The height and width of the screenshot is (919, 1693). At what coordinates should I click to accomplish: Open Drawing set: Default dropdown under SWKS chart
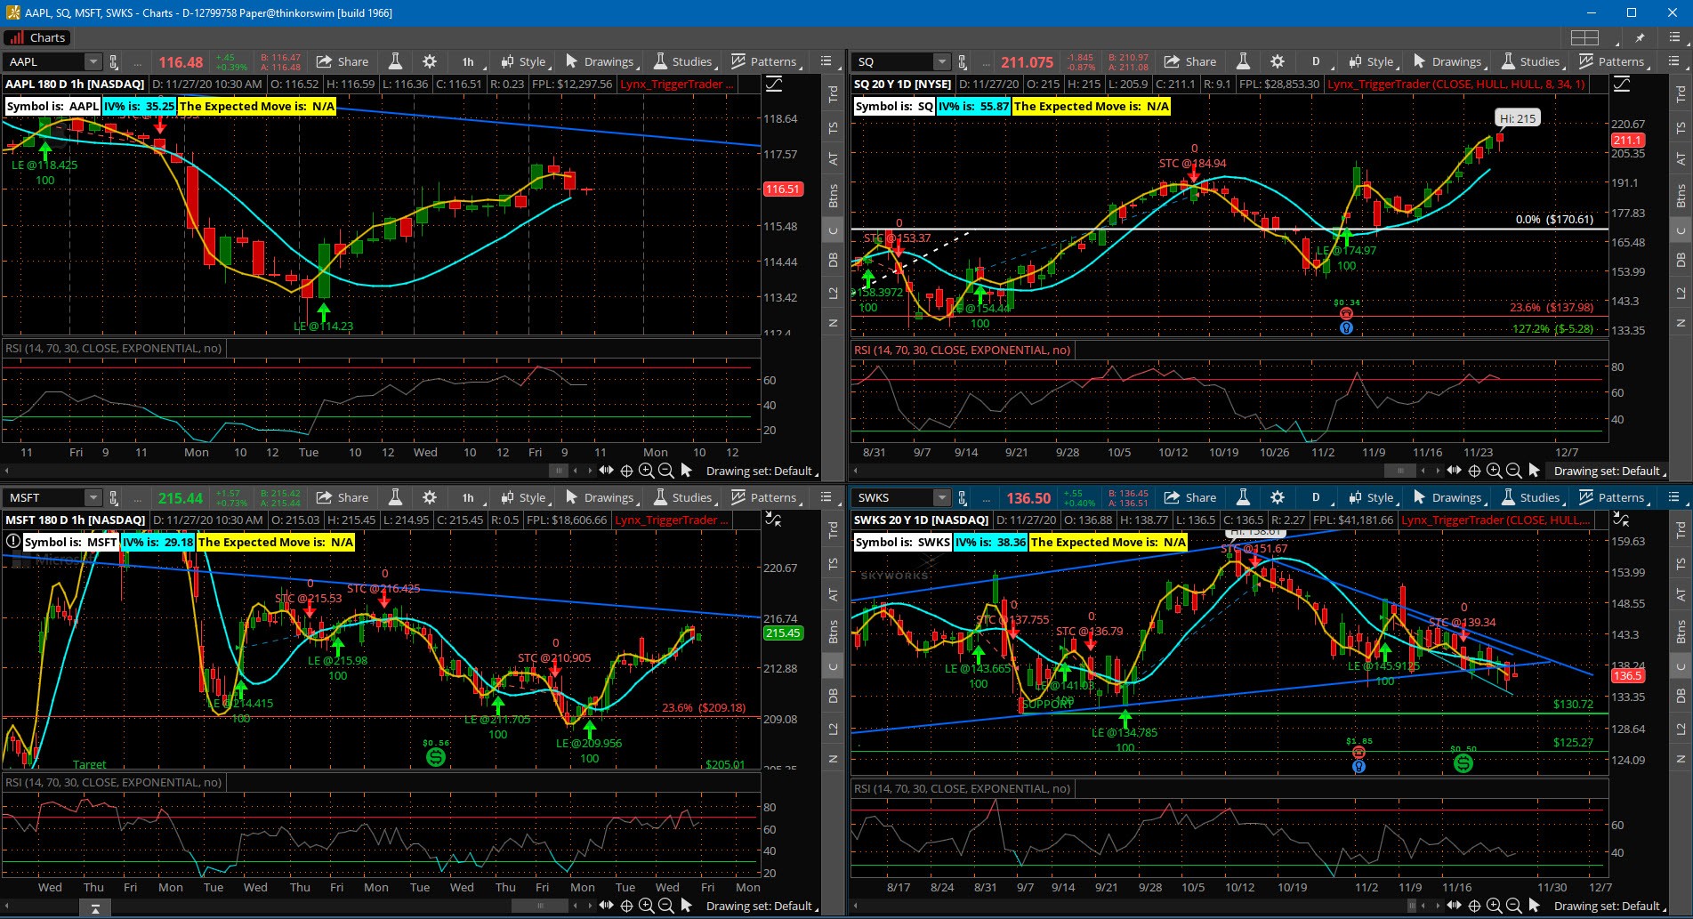(1608, 906)
